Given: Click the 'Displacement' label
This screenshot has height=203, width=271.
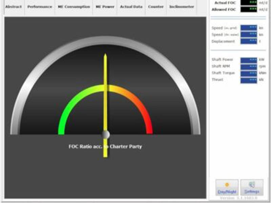Looking at the screenshot, I should tap(223, 41).
